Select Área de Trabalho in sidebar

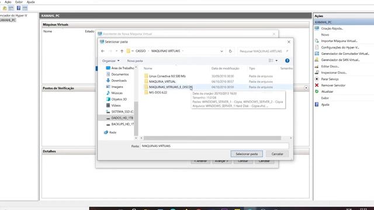(x=122, y=68)
